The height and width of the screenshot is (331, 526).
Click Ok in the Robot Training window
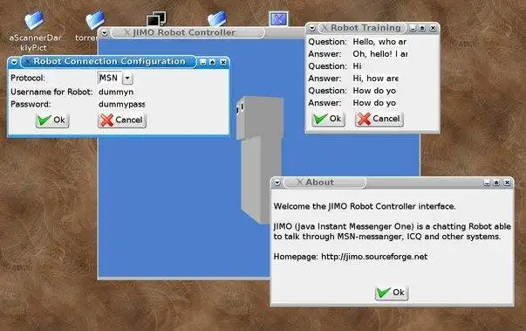tap(328, 119)
